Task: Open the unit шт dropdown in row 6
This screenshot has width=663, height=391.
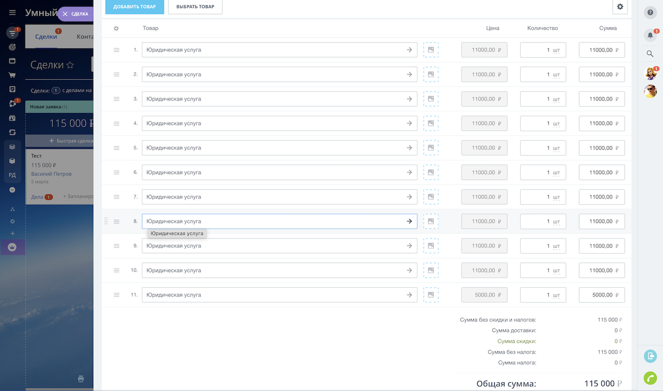Action: point(556,173)
